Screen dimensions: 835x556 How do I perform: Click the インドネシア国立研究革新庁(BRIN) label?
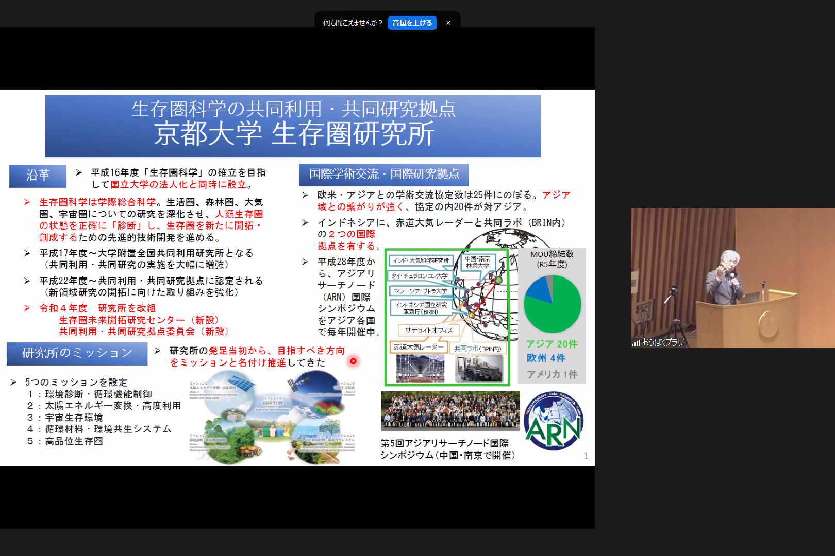(x=421, y=308)
